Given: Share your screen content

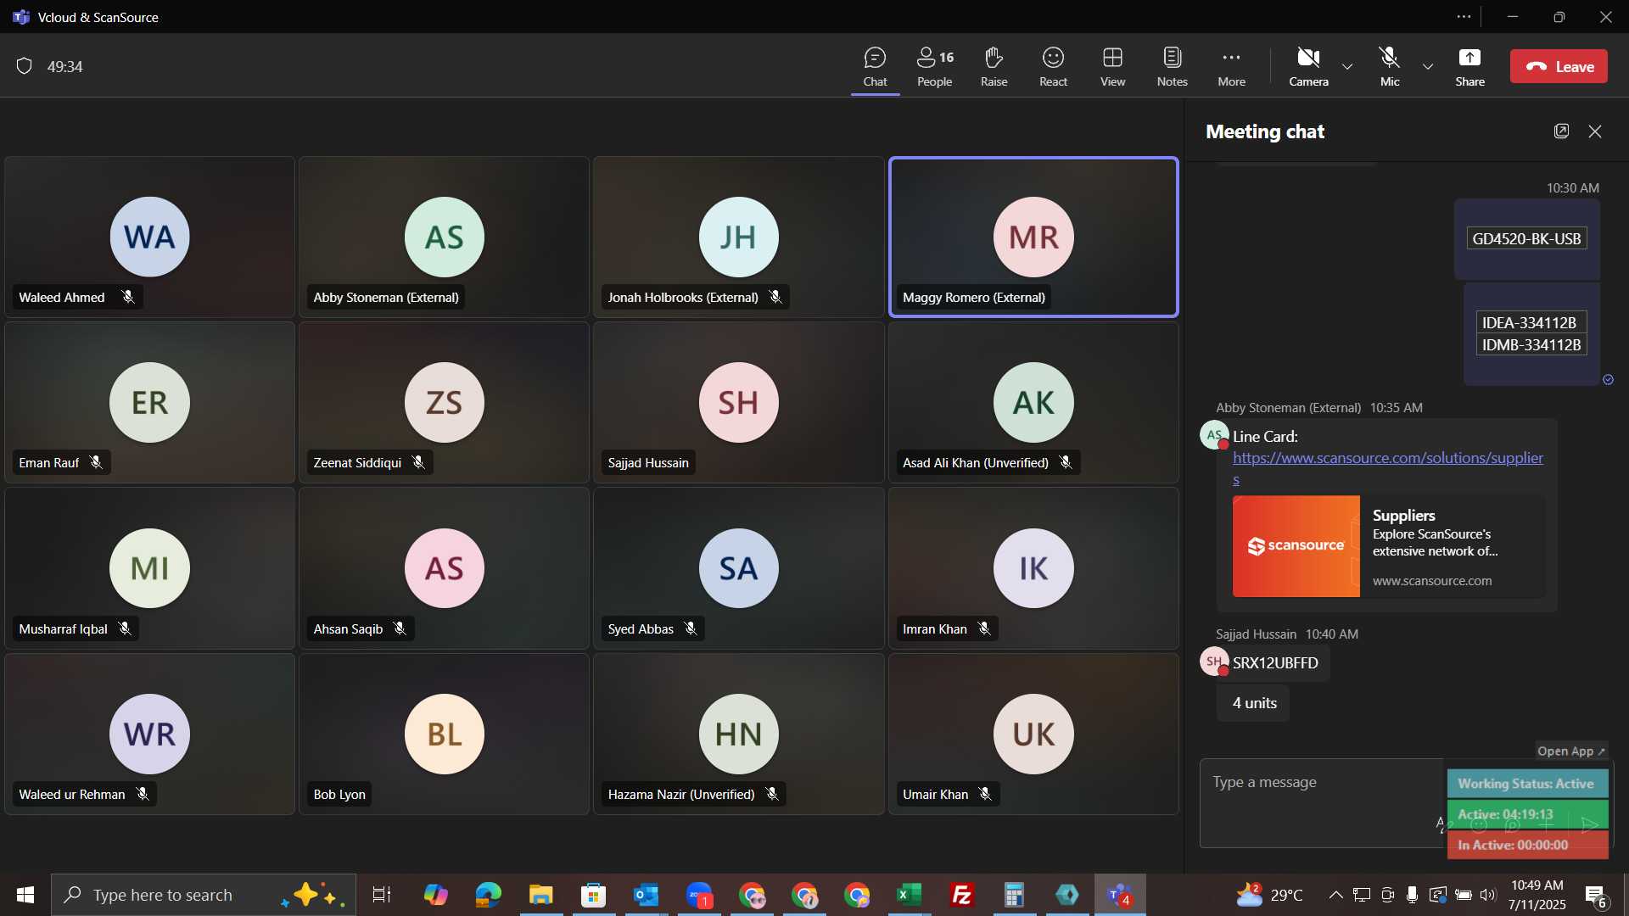Looking at the screenshot, I should (x=1469, y=67).
